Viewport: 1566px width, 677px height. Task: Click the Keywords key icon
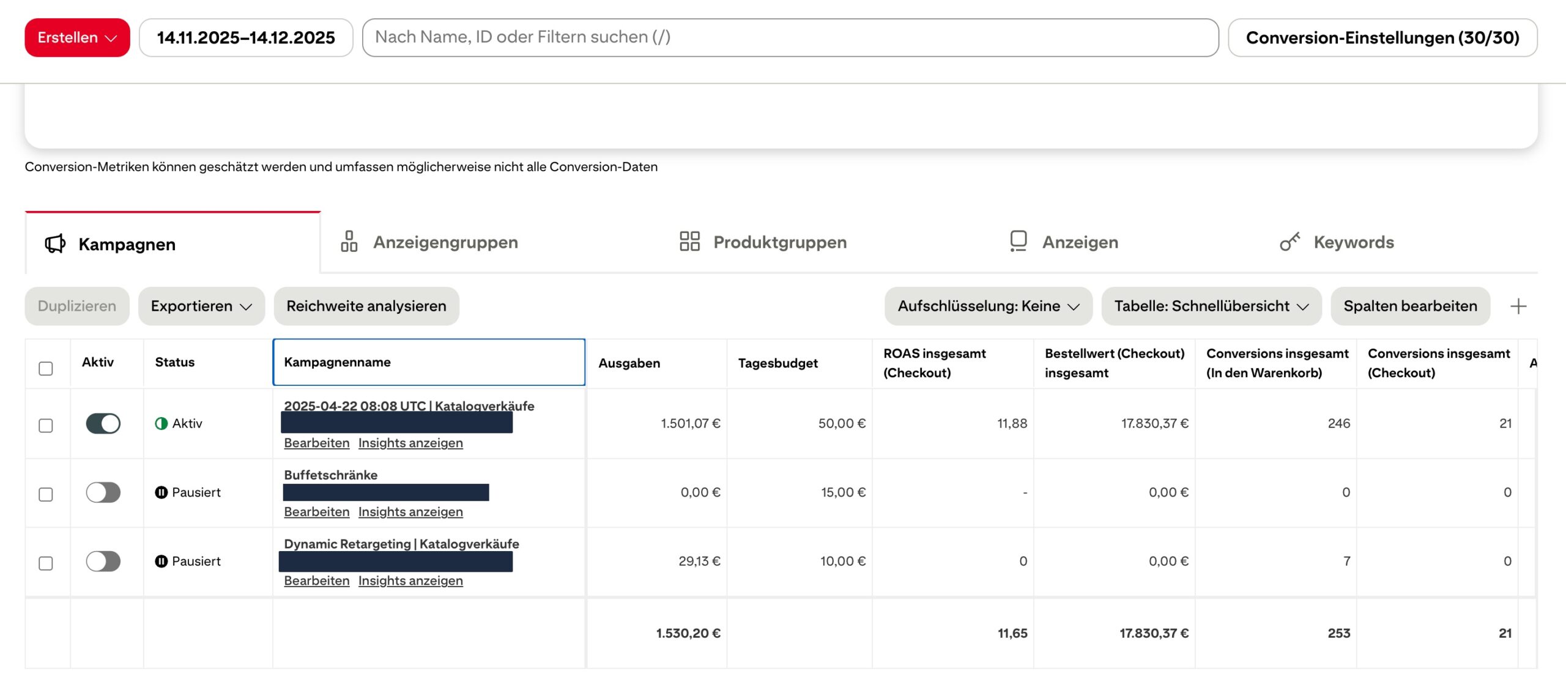pyautogui.click(x=1290, y=242)
